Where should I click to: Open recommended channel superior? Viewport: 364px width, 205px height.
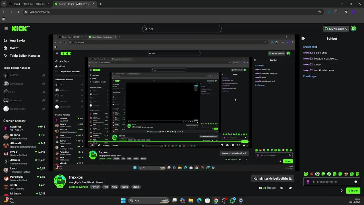tap(24, 128)
